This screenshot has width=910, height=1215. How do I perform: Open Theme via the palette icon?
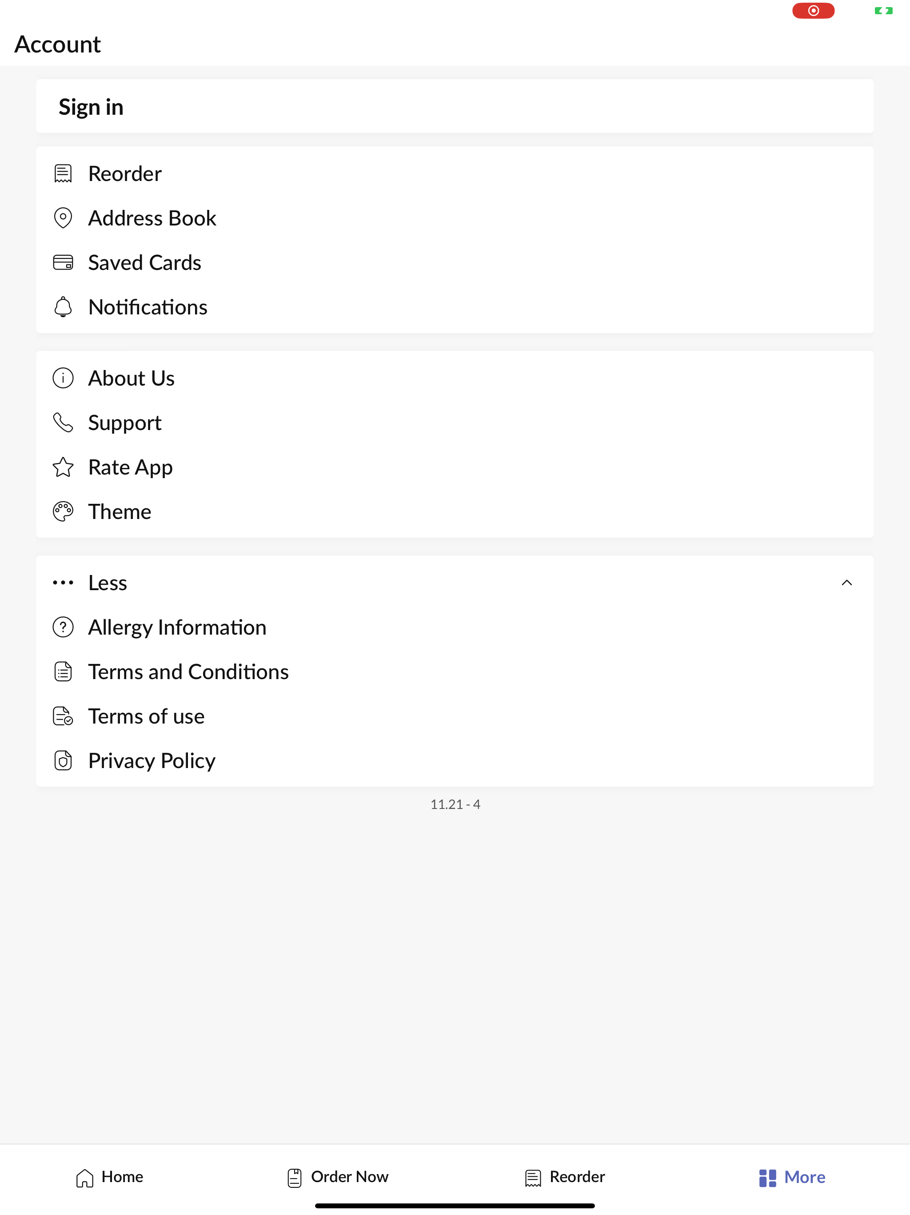[x=63, y=511]
